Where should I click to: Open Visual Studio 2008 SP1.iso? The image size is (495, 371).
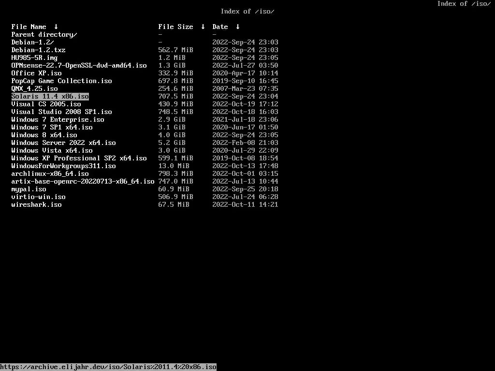pyautogui.click(x=61, y=112)
